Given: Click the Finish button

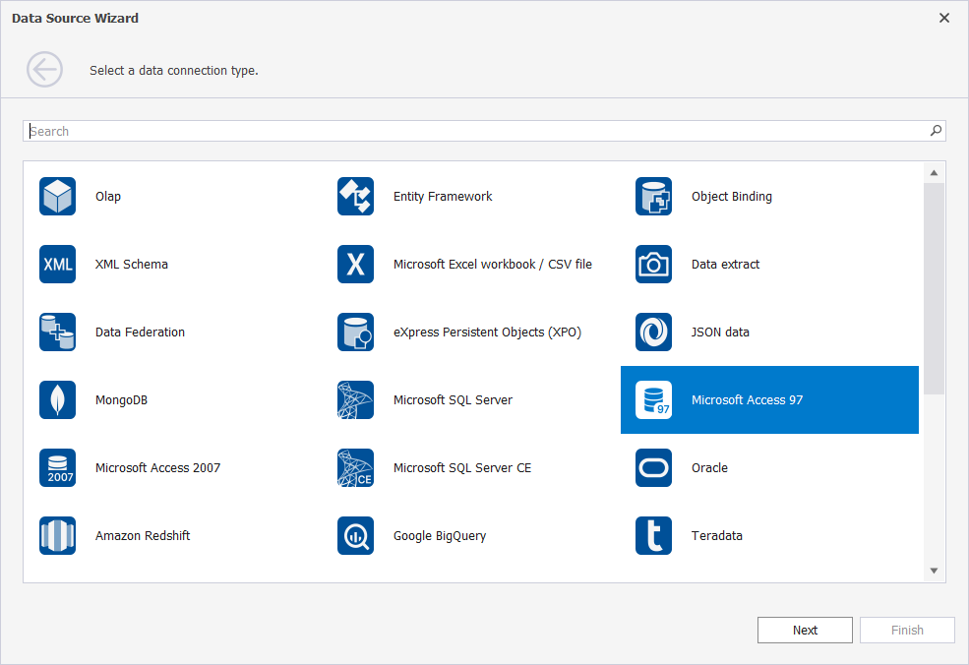Looking at the screenshot, I should (x=907, y=630).
